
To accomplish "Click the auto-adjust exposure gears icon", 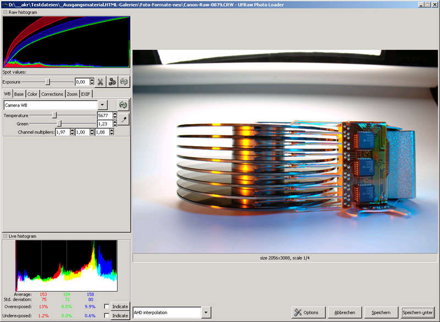I will [112, 82].
